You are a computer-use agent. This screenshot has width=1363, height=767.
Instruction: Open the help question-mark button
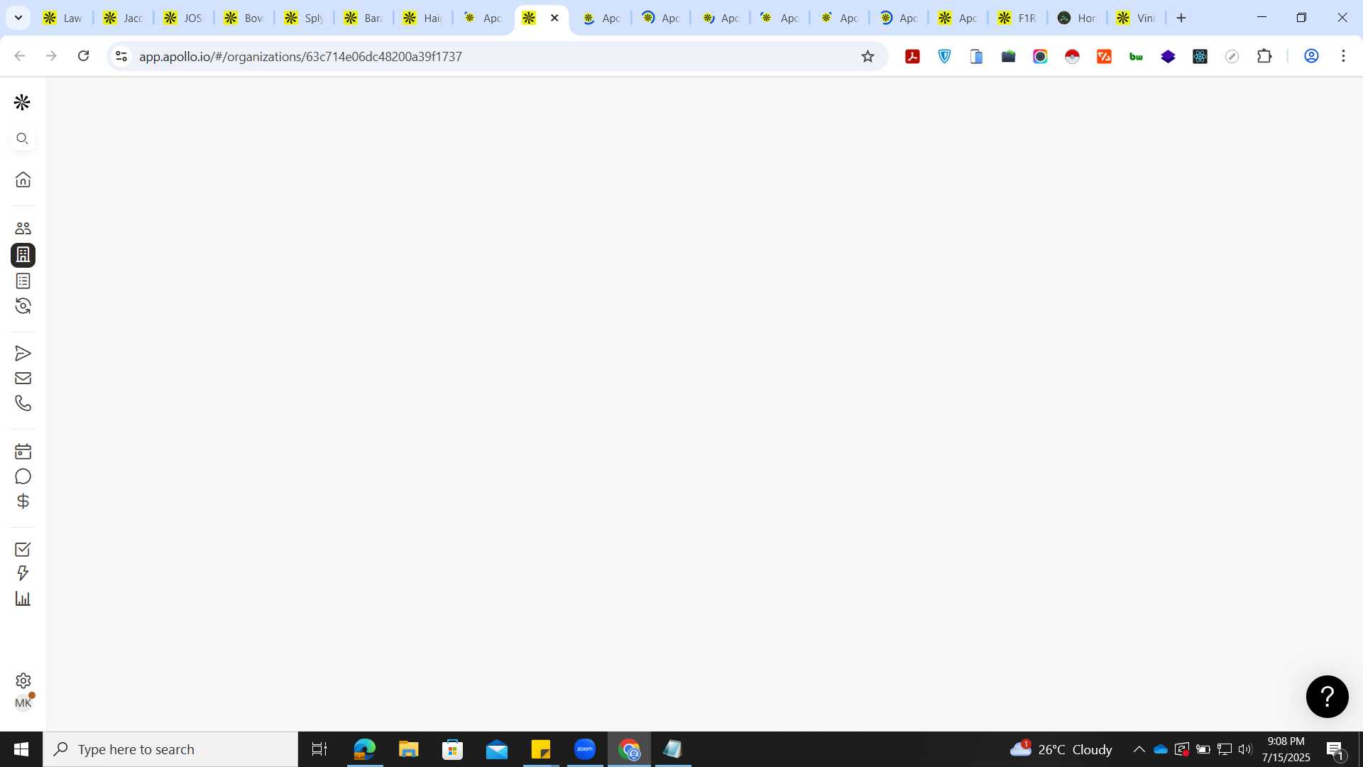pyautogui.click(x=1327, y=697)
